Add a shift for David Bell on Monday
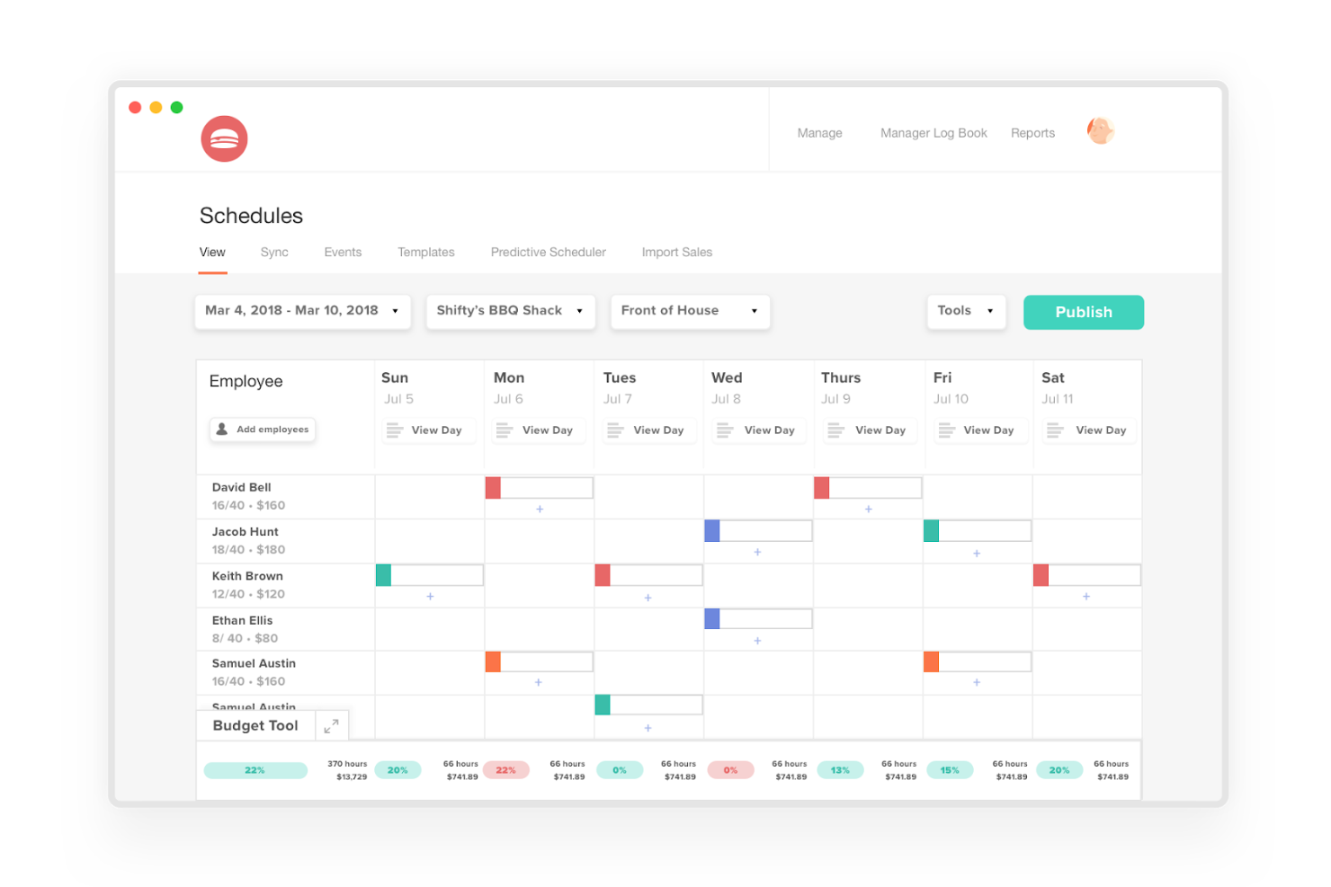 (x=539, y=509)
